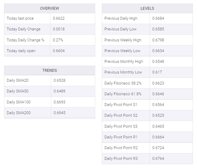The image size is (197, 168).
Task: Select the Daily SMA50 value 0.6489
Action: (x=59, y=91)
